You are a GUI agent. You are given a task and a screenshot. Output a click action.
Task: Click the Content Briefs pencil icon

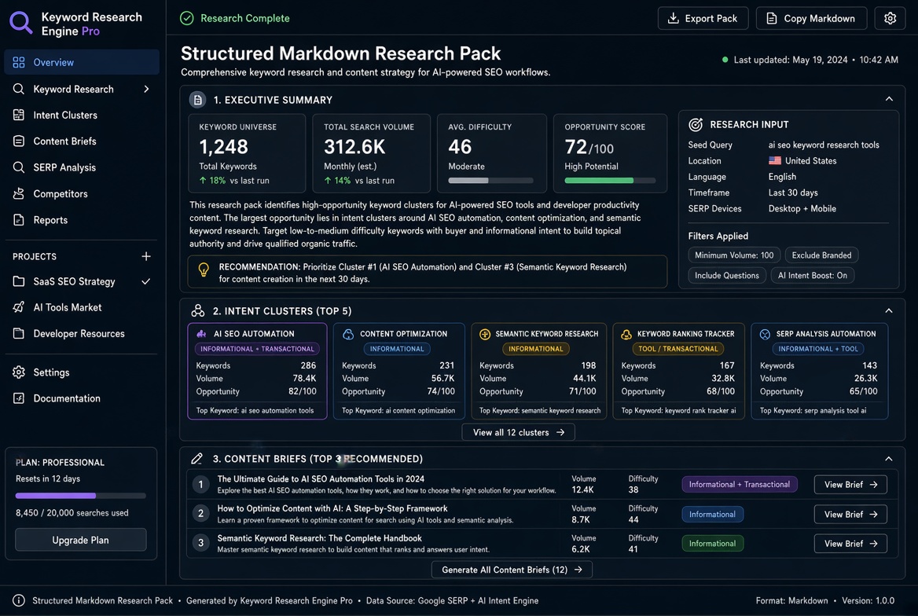[x=196, y=459]
